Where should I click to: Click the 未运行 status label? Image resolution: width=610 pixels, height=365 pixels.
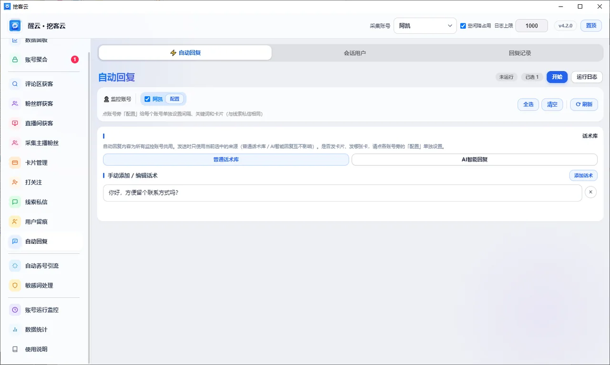coord(506,77)
